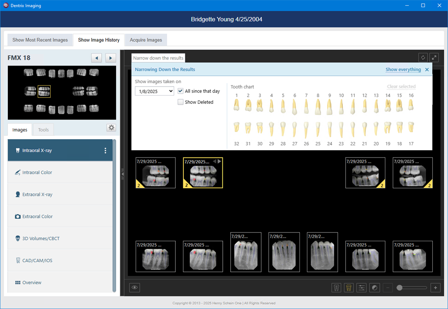Click the Narrow down the results tab
448x309 pixels.
tap(158, 58)
